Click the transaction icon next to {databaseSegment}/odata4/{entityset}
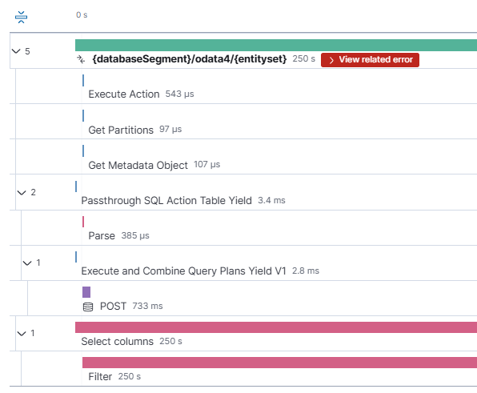Image resolution: width=477 pixels, height=393 pixels. point(81,59)
